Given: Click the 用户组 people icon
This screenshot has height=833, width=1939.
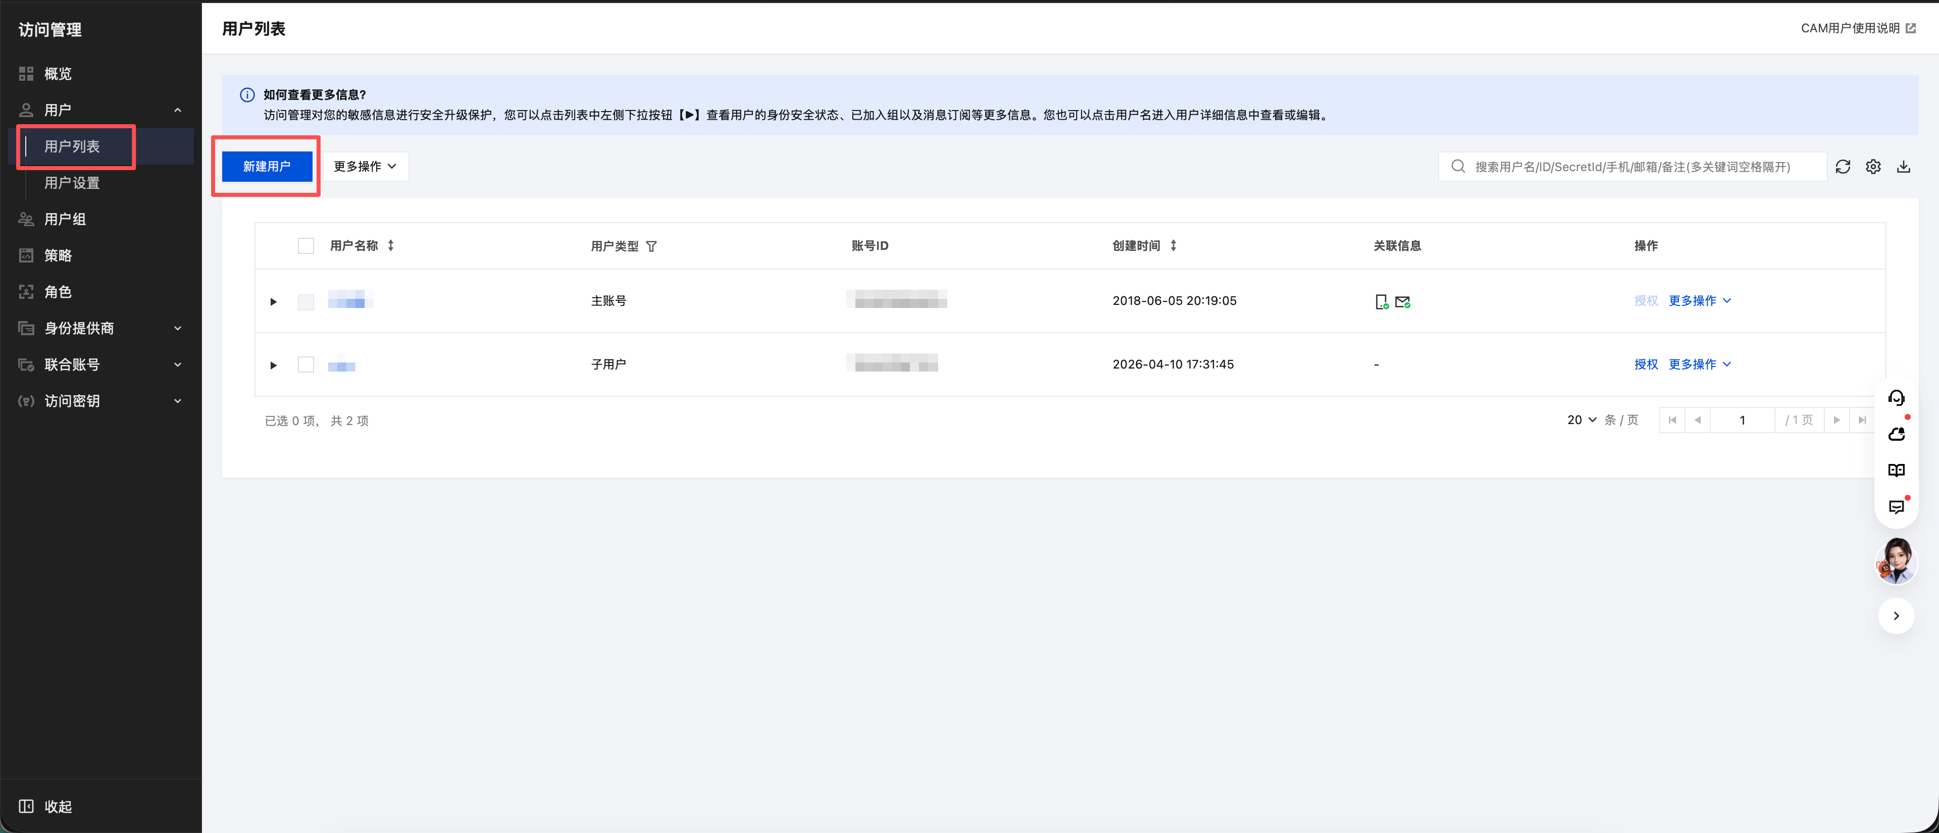Looking at the screenshot, I should pos(26,219).
